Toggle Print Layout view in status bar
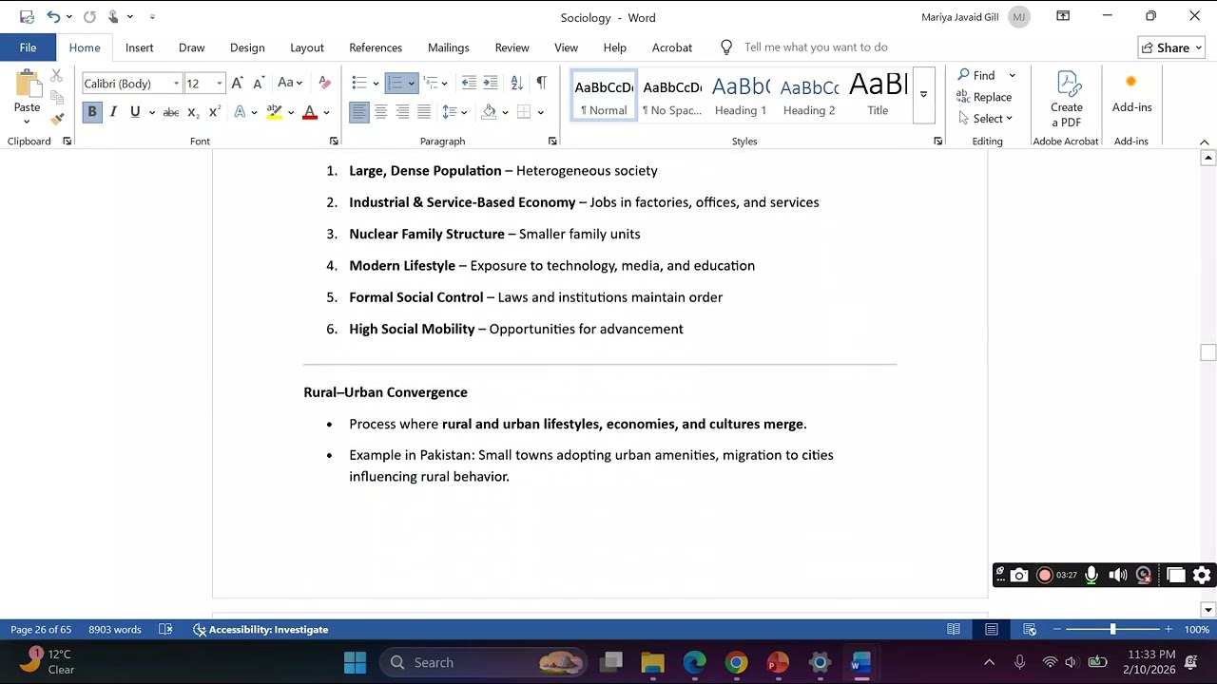Screen dimensions: 1217x684 tap(992, 629)
